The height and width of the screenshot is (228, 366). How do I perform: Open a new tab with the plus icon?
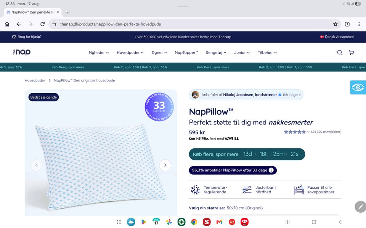(x=67, y=12)
